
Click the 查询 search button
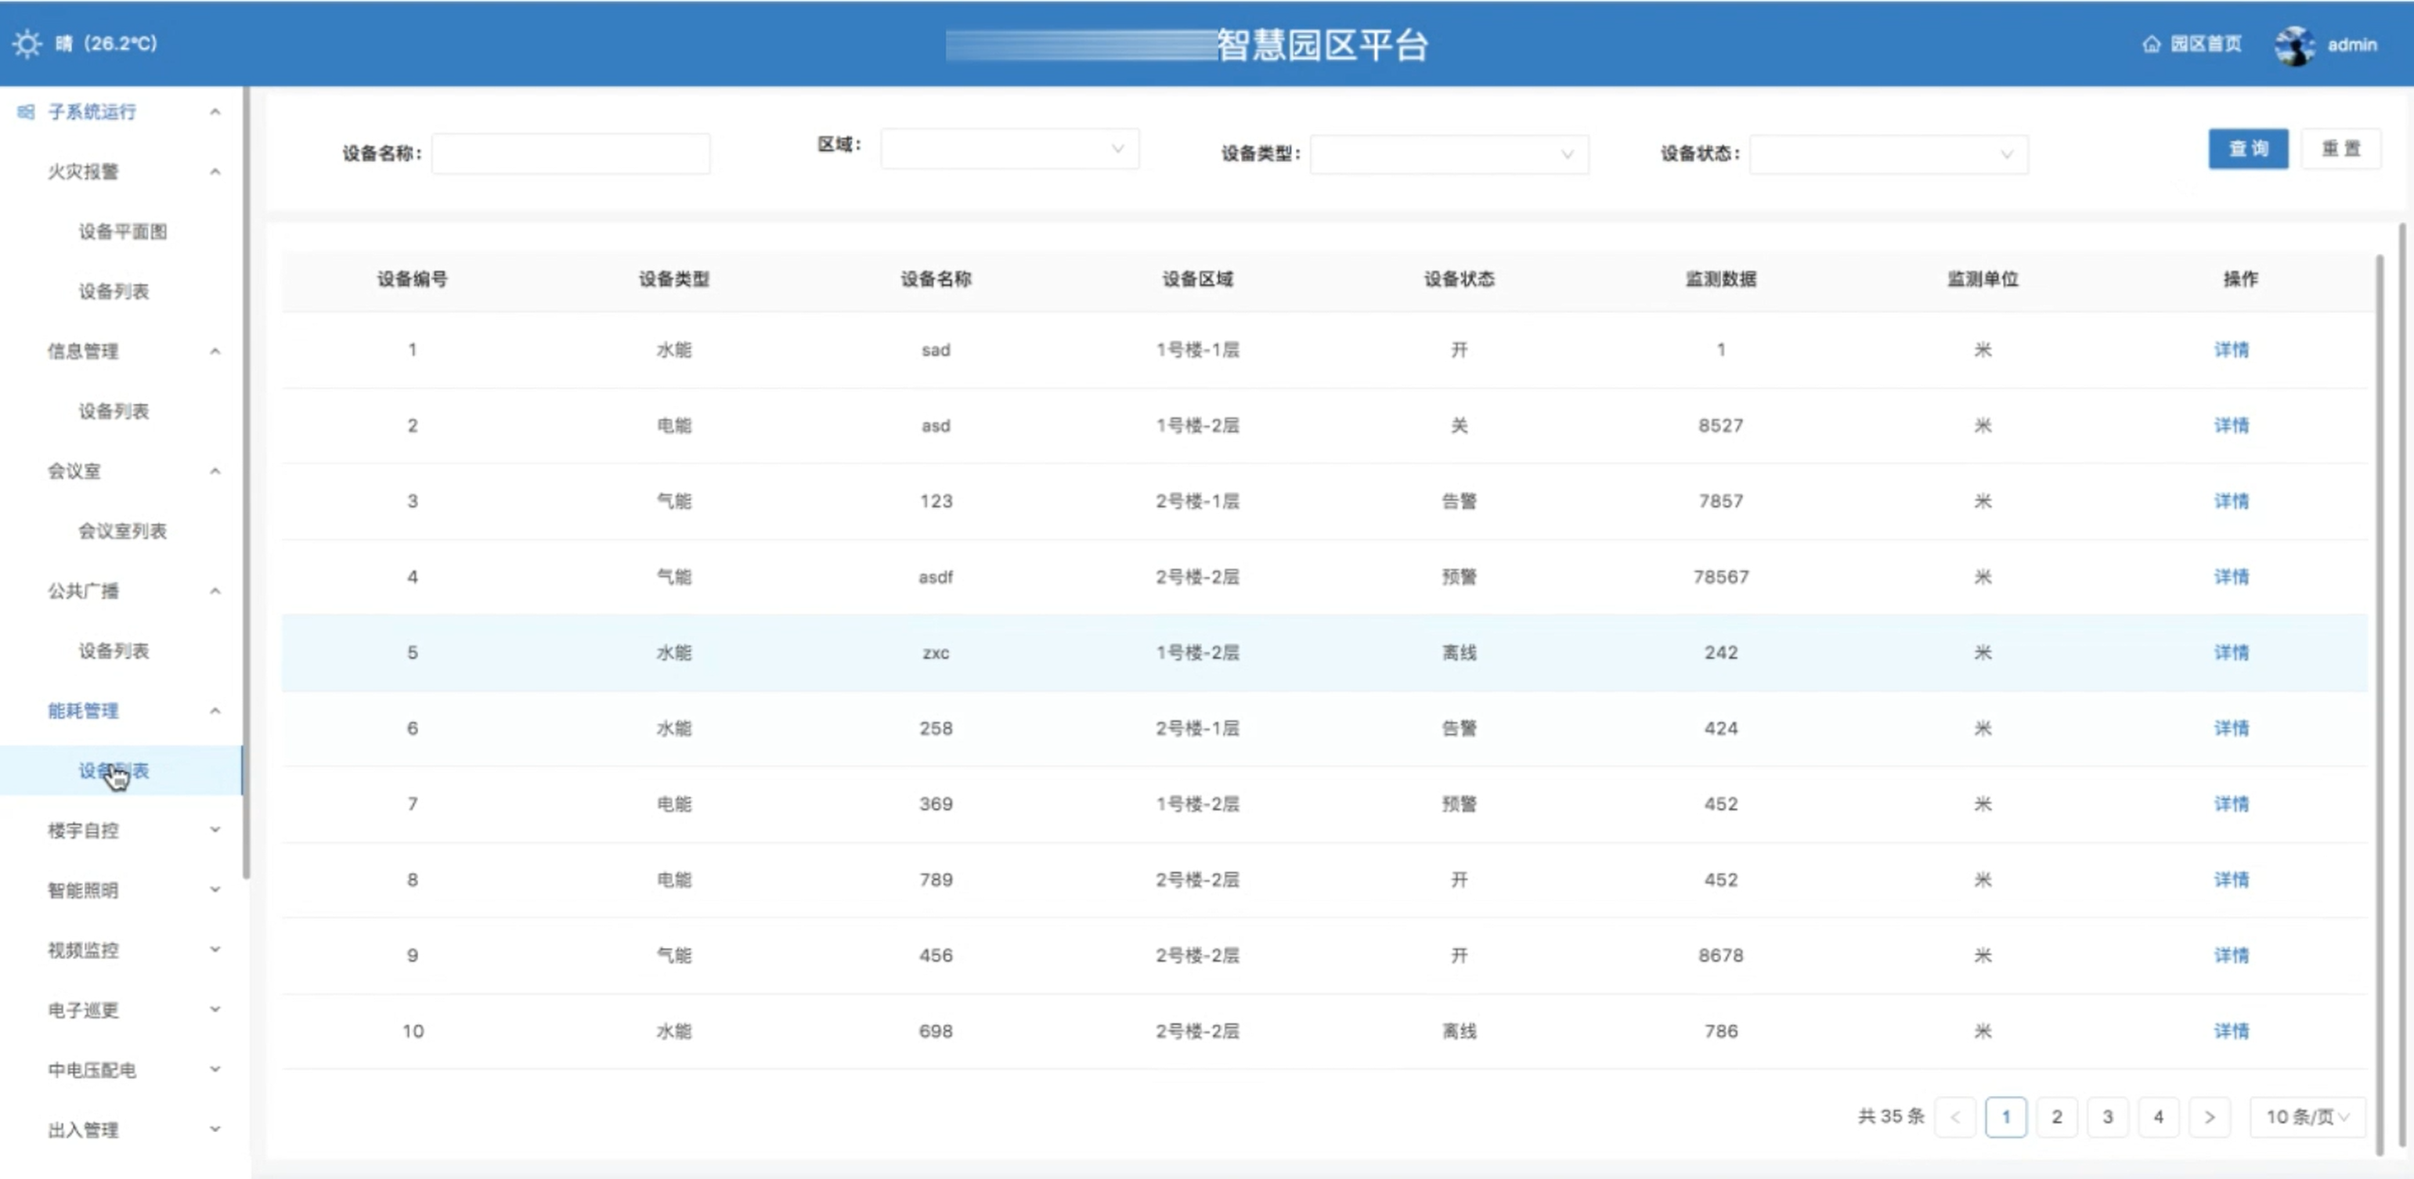(2247, 149)
